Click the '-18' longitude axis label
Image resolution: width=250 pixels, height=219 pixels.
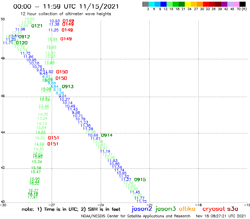198,205
